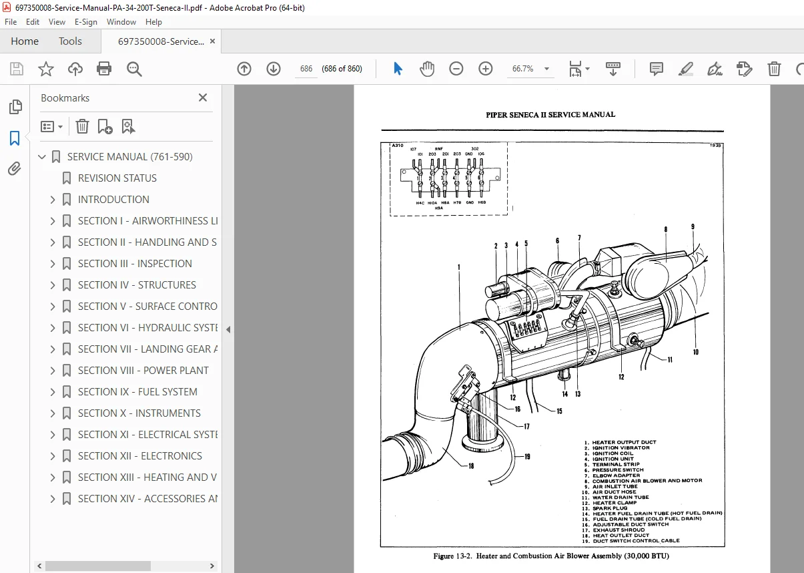Zoom out with minus icon
804x573 pixels.
[456, 69]
